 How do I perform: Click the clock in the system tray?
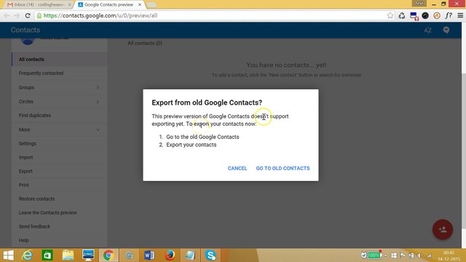[x=449, y=255]
